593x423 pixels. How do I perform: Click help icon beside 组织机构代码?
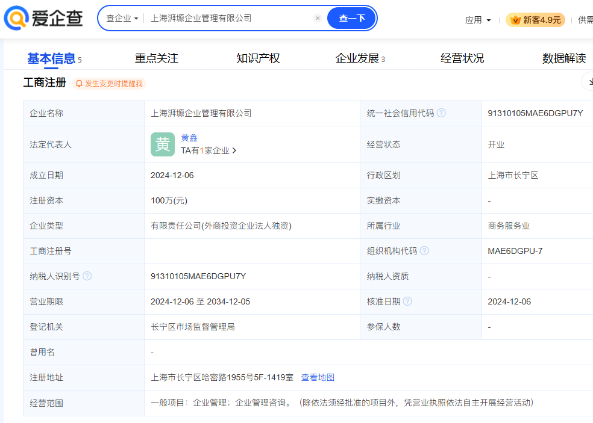[x=424, y=251]
